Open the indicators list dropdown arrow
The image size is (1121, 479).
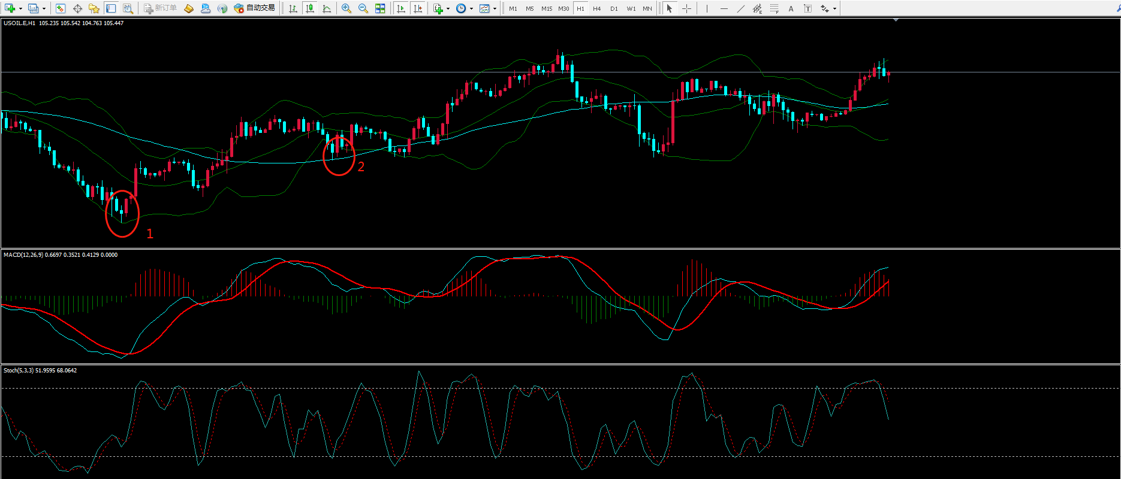[x=448, y=8]
